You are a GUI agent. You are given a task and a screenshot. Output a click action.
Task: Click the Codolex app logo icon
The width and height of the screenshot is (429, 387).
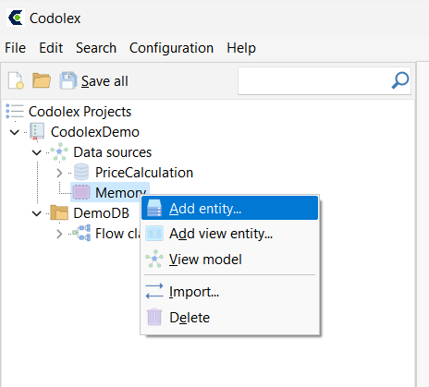(x=16, y=18)
